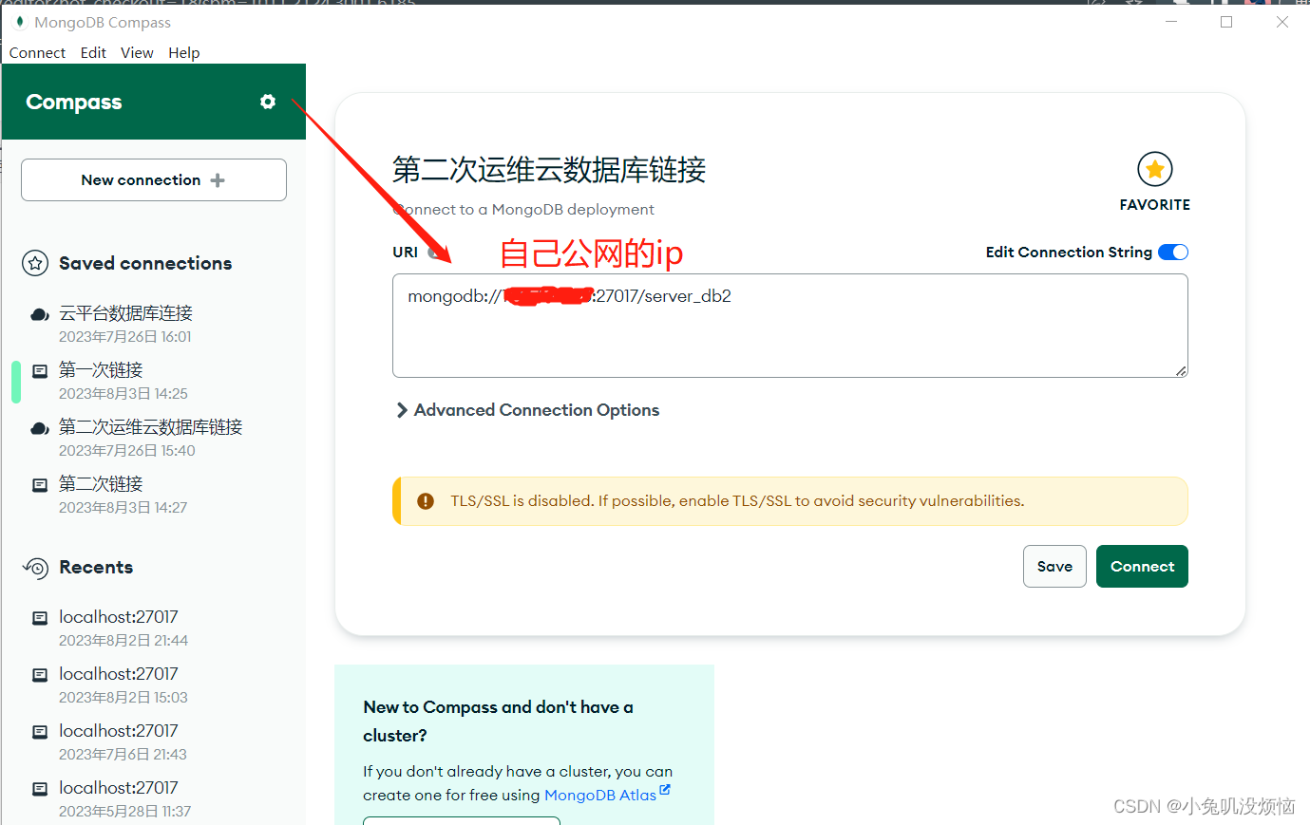Image resolution: width=1310 pixels, height=825 pixels.
Task: Click icon beside 第二次链接 connection
Action: tap(40, 485)
